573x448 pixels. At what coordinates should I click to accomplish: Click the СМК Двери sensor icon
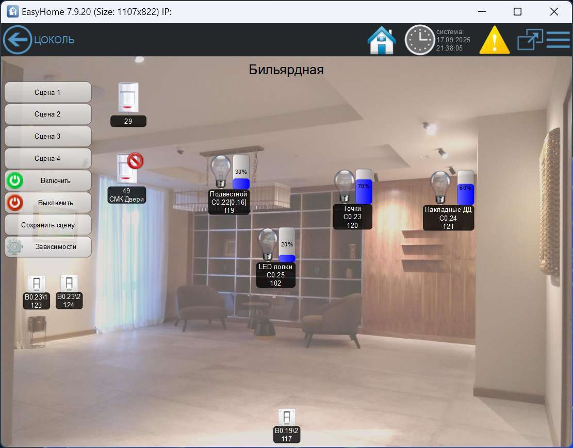[127, 169]
